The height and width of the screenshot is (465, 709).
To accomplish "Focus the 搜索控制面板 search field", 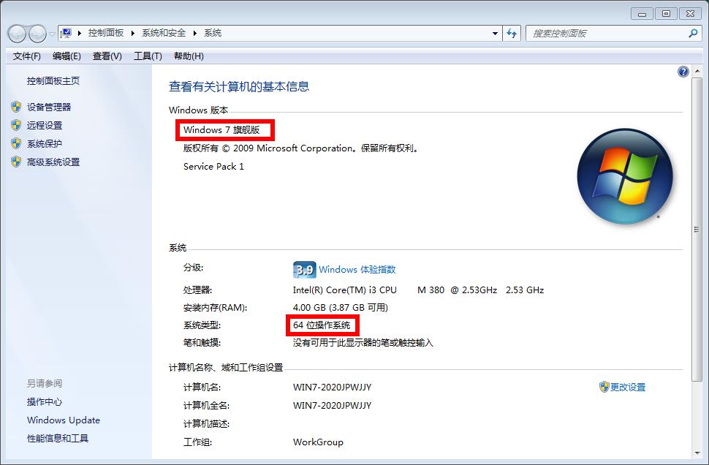I will pos(613,34).
